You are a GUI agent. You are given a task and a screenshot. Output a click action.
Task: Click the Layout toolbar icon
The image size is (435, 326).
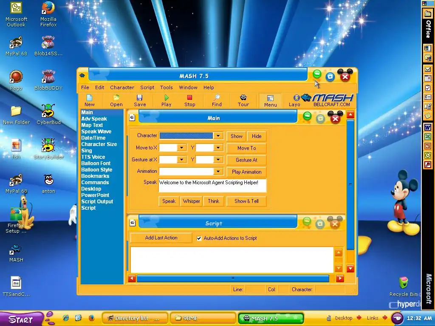tap(295, 100)
